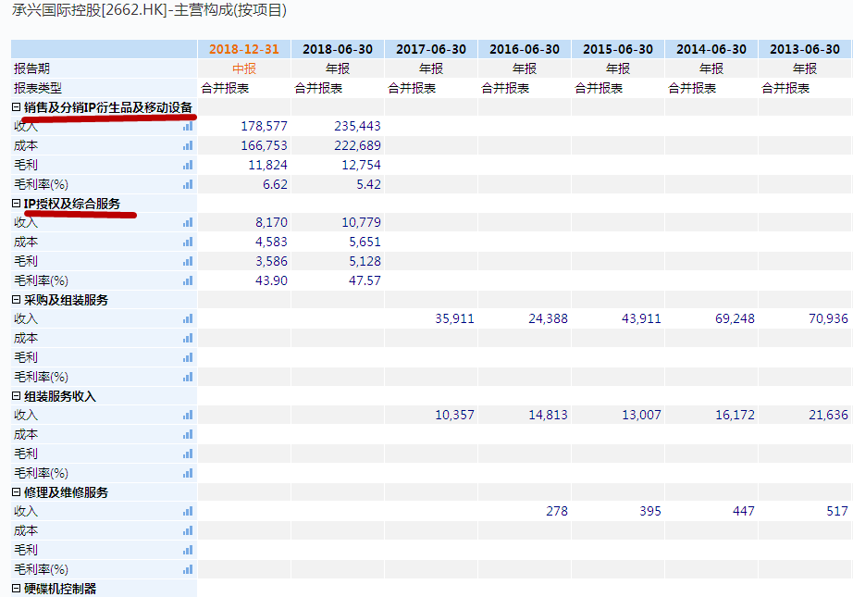853x597 pixels.
Task: Show chart for 成本 under IP授权及综合服务
Action: coord(188,243)
